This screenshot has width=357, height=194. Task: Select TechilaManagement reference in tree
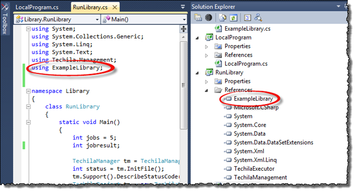pyautogui.click(x=260, y=177)
